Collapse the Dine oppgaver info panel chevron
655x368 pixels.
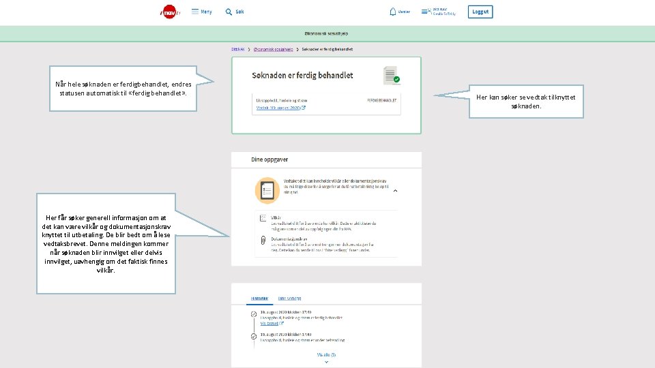395,191
